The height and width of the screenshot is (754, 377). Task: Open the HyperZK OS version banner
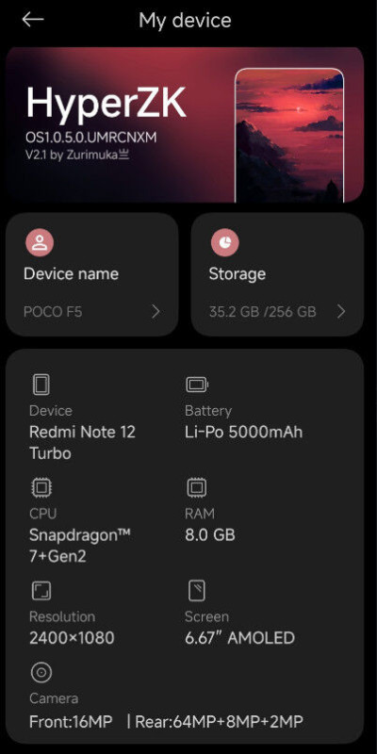pyautogui.click(x=185, y=125)
